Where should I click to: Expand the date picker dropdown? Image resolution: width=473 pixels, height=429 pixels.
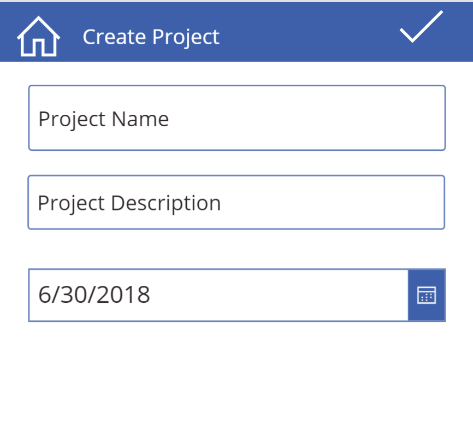[427, 295]
